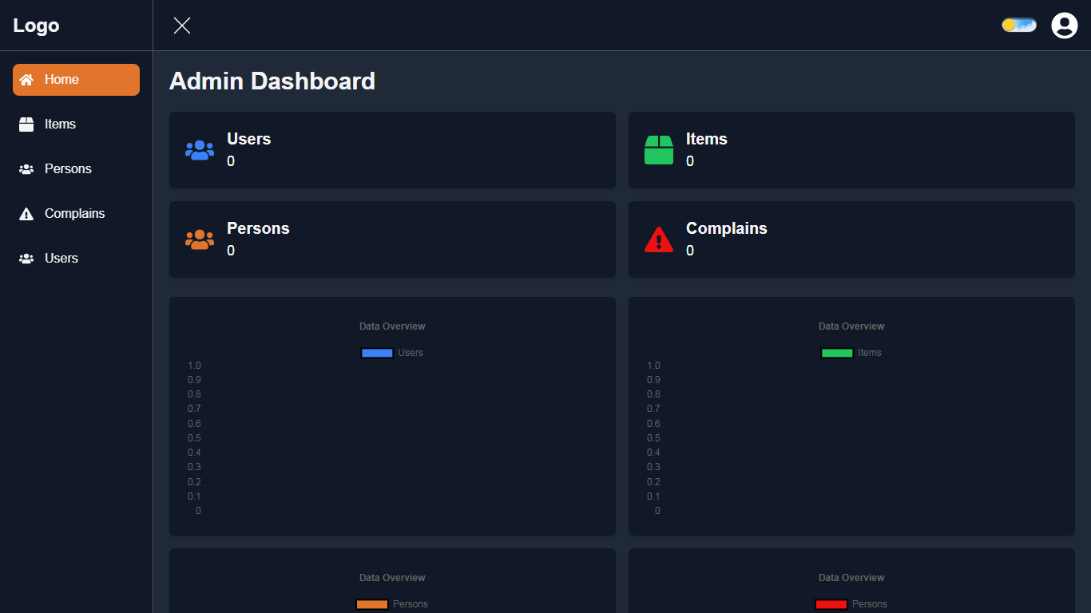Switch the theme using the top-right toggle
Viewport: 1091px width, 613px height.
pyautogui.click(x=1018, y=25)
